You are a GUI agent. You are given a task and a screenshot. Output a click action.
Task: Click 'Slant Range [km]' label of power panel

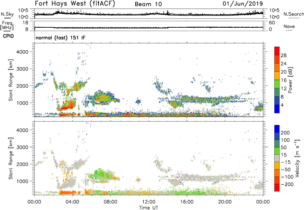(x=11, y=80)
